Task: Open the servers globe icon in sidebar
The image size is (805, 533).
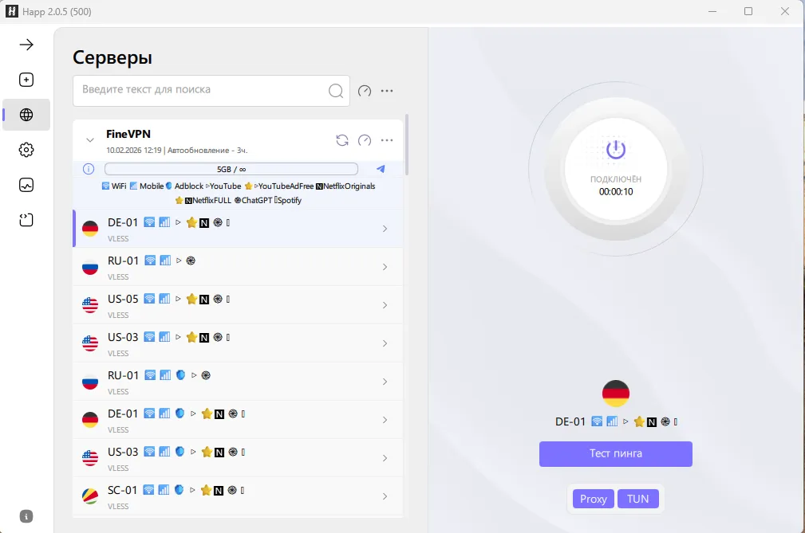Action: point(26,115)
